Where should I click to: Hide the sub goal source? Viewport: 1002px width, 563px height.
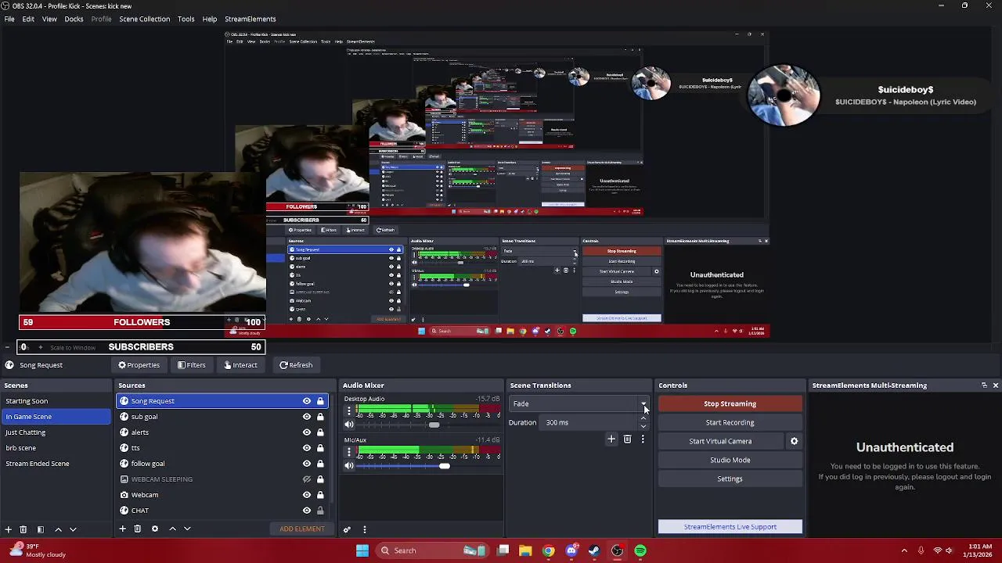pos(307,417)
